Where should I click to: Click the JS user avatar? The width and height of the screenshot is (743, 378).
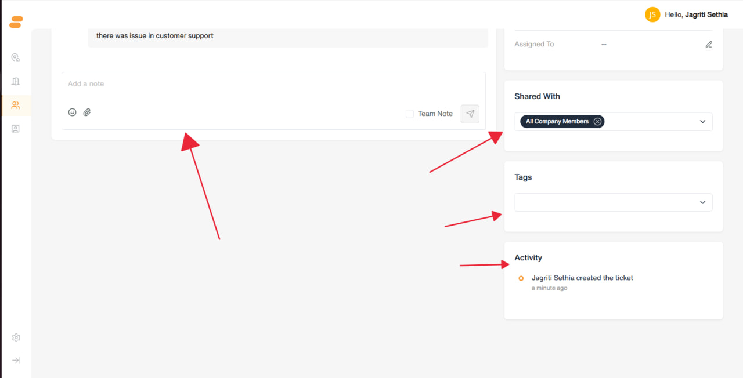point(652,14)
